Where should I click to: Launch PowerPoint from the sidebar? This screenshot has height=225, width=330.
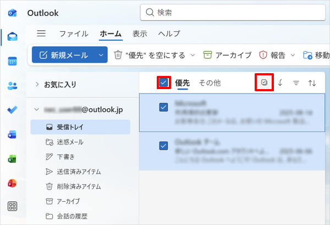click(x=12, y=183)
